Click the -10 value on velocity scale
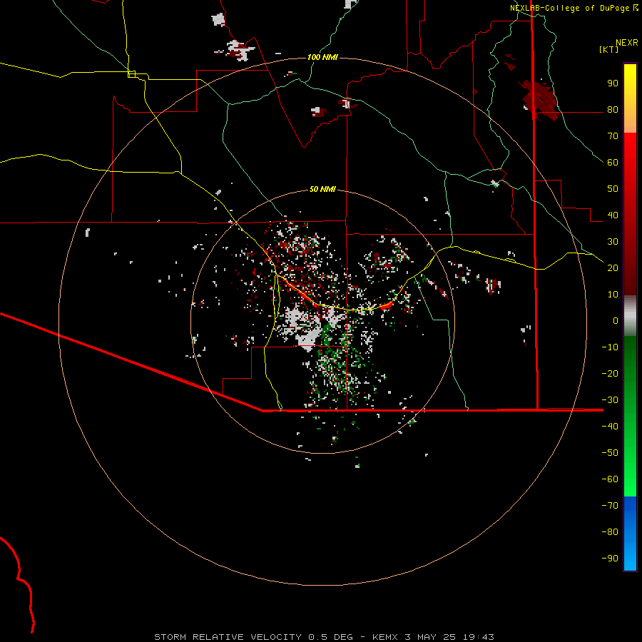Viewport: 642px width, 642px height. point(610,347)
